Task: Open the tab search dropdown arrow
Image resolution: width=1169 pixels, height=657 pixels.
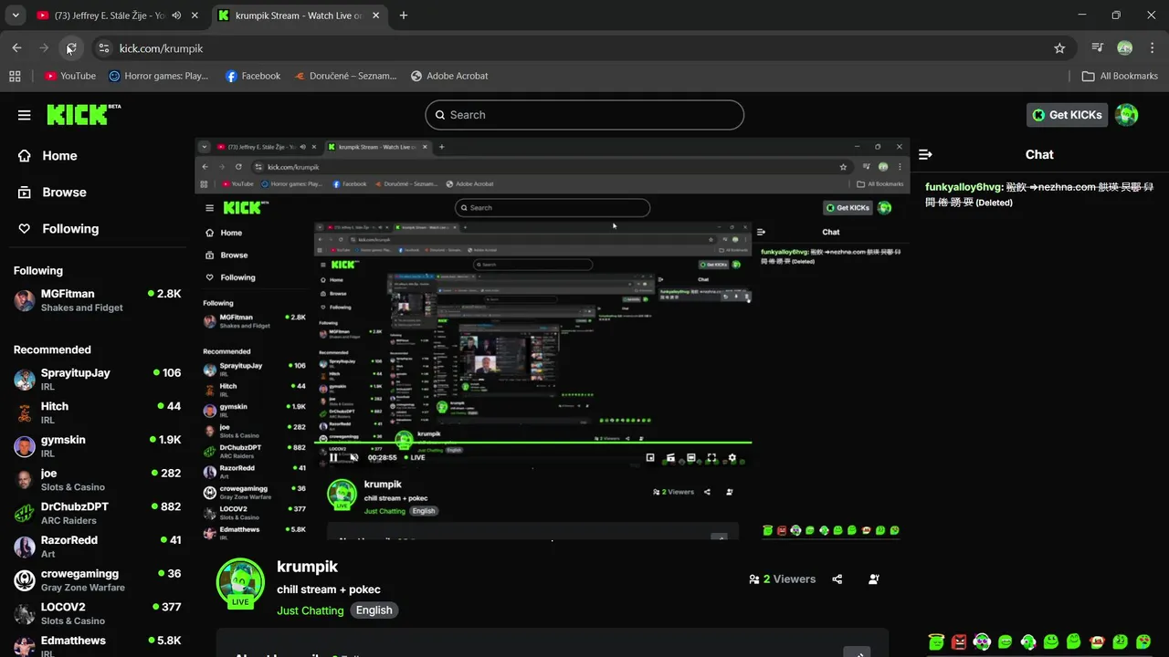Action: tap(16, 16)
